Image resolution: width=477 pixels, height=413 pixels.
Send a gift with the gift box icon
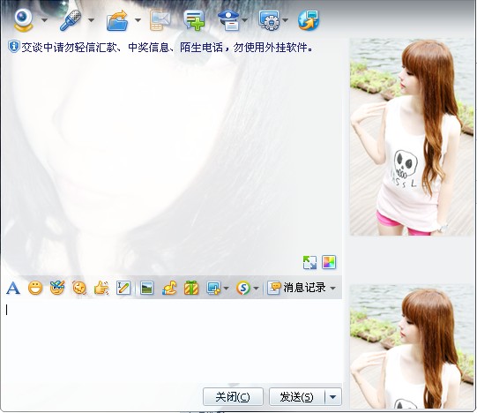pos(191,288)
